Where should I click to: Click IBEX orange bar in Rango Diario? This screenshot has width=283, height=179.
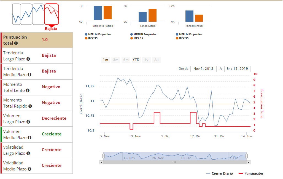tap(152, 15)
